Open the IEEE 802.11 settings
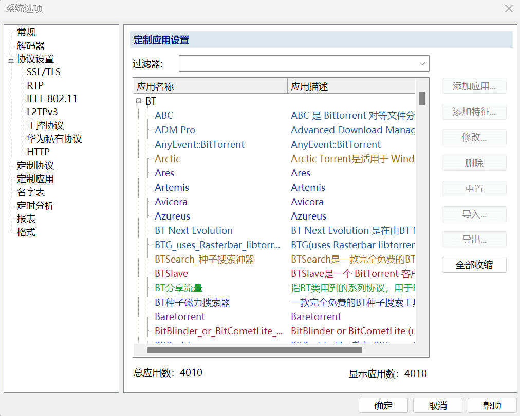 [x=52, y=99]
